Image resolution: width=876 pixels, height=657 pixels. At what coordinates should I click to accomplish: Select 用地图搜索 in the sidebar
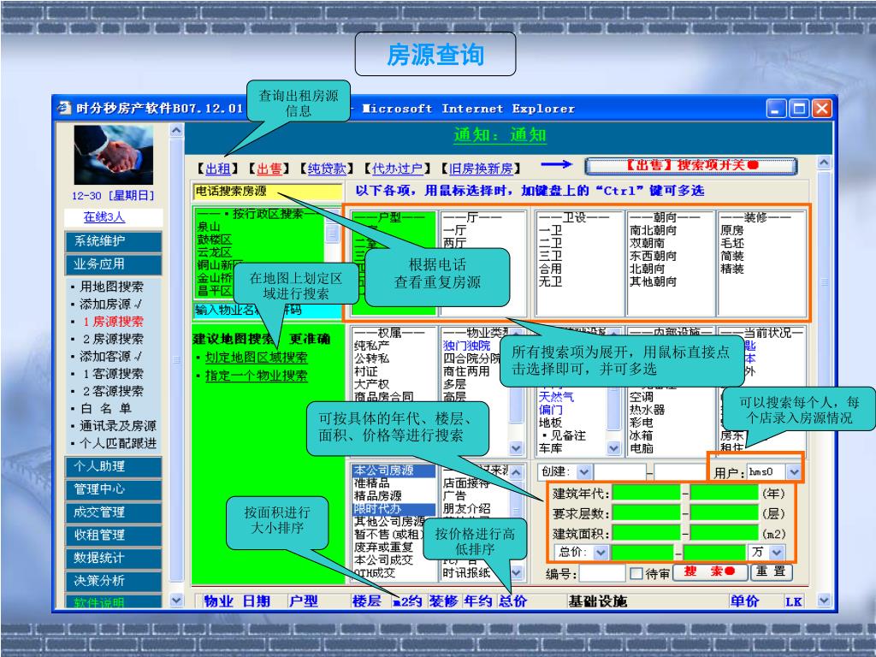111,287
